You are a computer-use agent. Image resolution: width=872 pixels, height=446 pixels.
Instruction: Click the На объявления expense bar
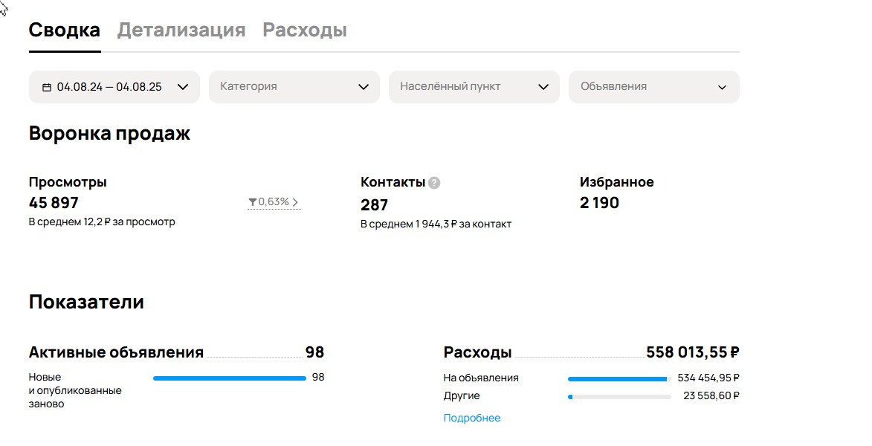tap(619, 378)
